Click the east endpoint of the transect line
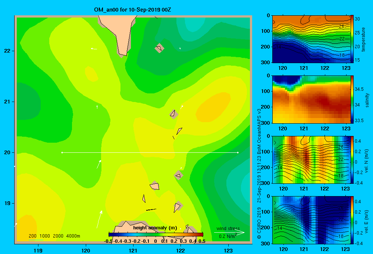This screenshot has width=373, height=254. [x=238, y=152]
